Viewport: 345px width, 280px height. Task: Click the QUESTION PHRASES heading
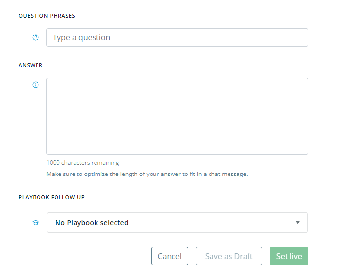pos(47,16)
